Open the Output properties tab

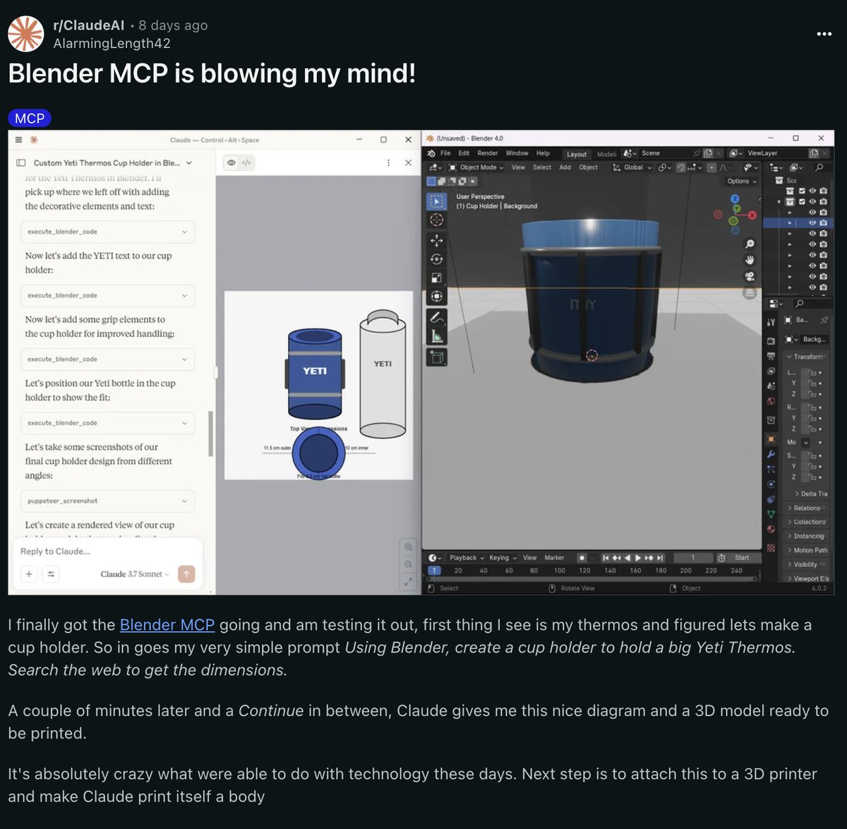pyautogui.click(x=771, y=356)
